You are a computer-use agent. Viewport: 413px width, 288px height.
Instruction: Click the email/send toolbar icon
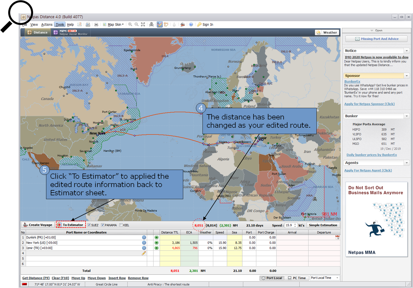pos(79,25)
